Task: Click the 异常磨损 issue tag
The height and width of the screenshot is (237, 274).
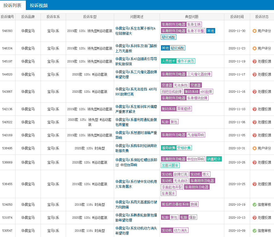Action: 184,109
